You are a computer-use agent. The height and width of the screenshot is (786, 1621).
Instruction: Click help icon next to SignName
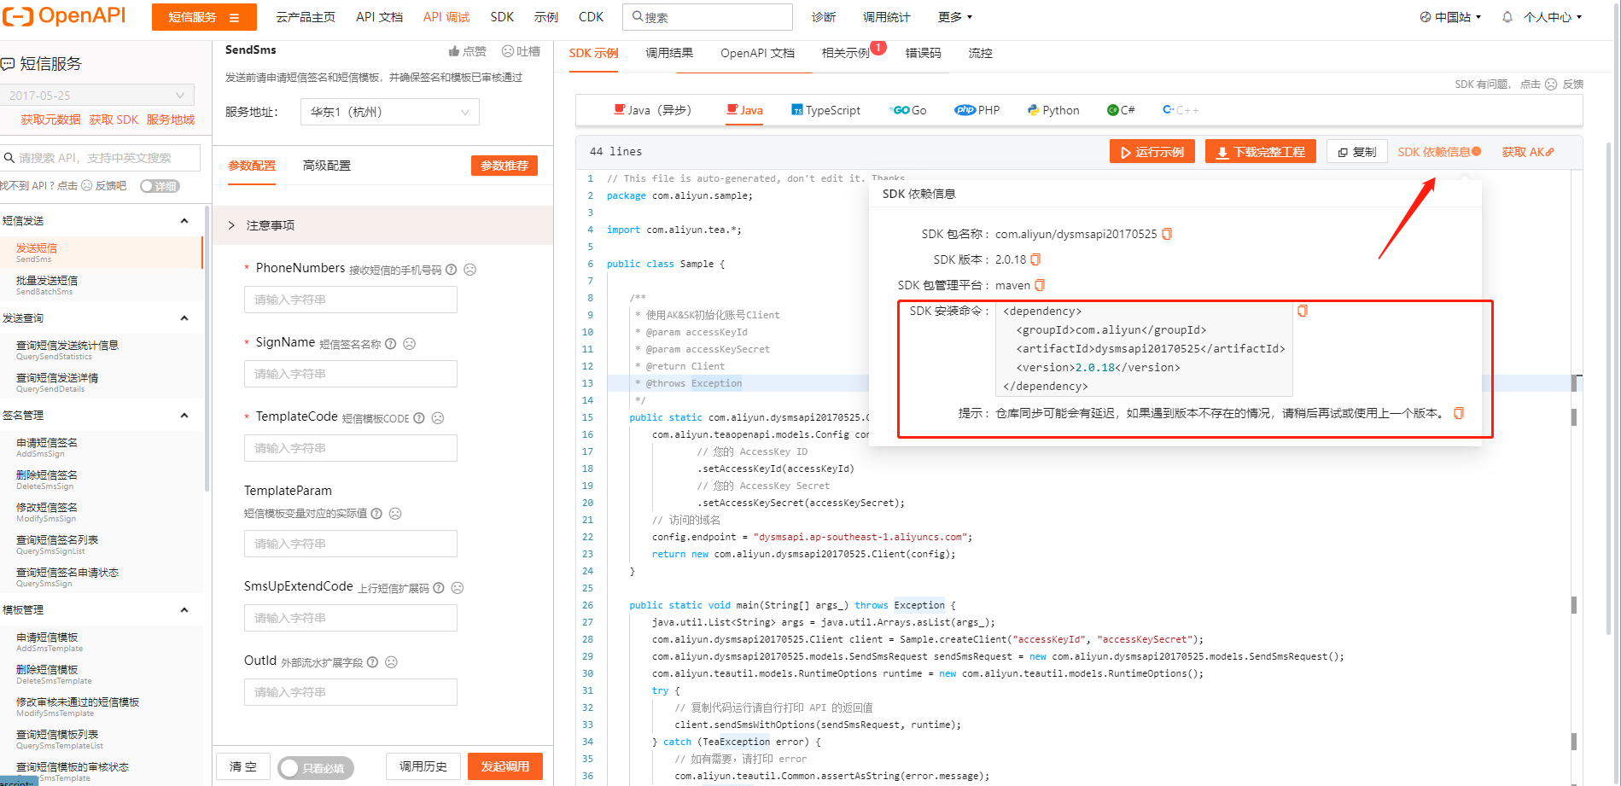point(391,344)
